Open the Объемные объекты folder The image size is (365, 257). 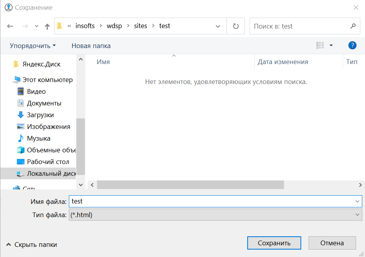pos(51,150)
